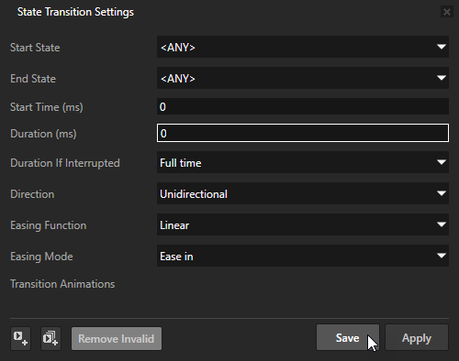Screen dimensions: 459x361
Task: Open the End State dropdown
Action: (x=303, y=78)
